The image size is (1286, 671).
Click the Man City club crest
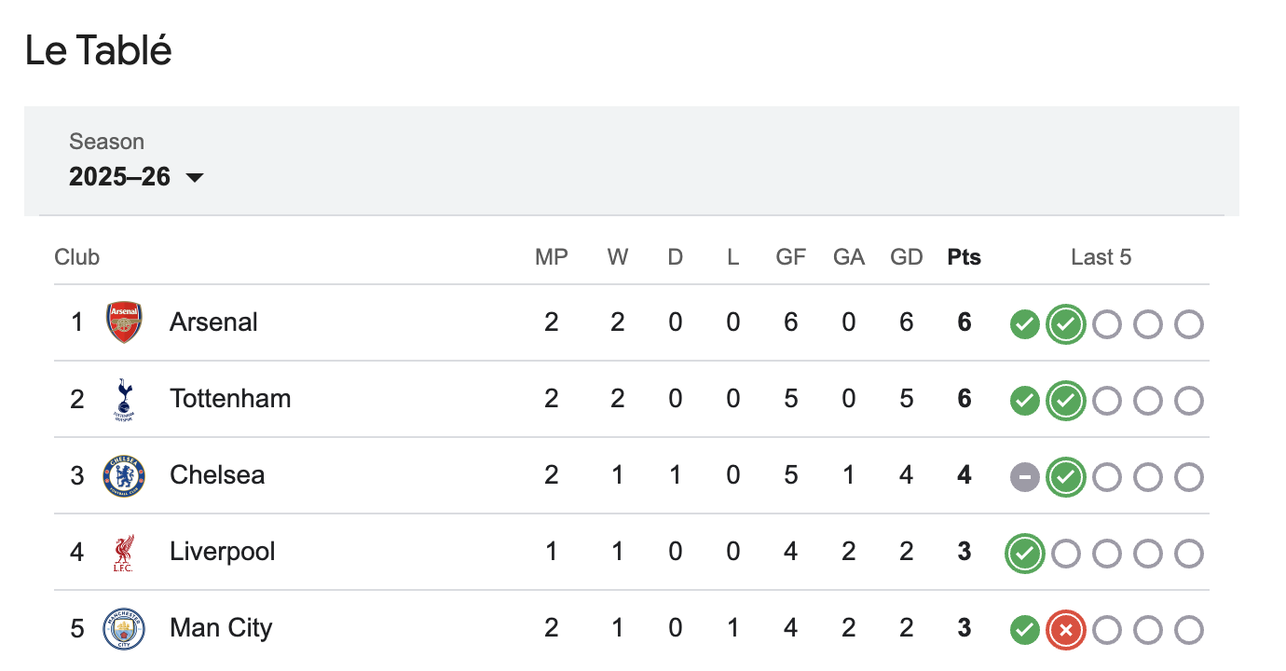tap(124, 628)
